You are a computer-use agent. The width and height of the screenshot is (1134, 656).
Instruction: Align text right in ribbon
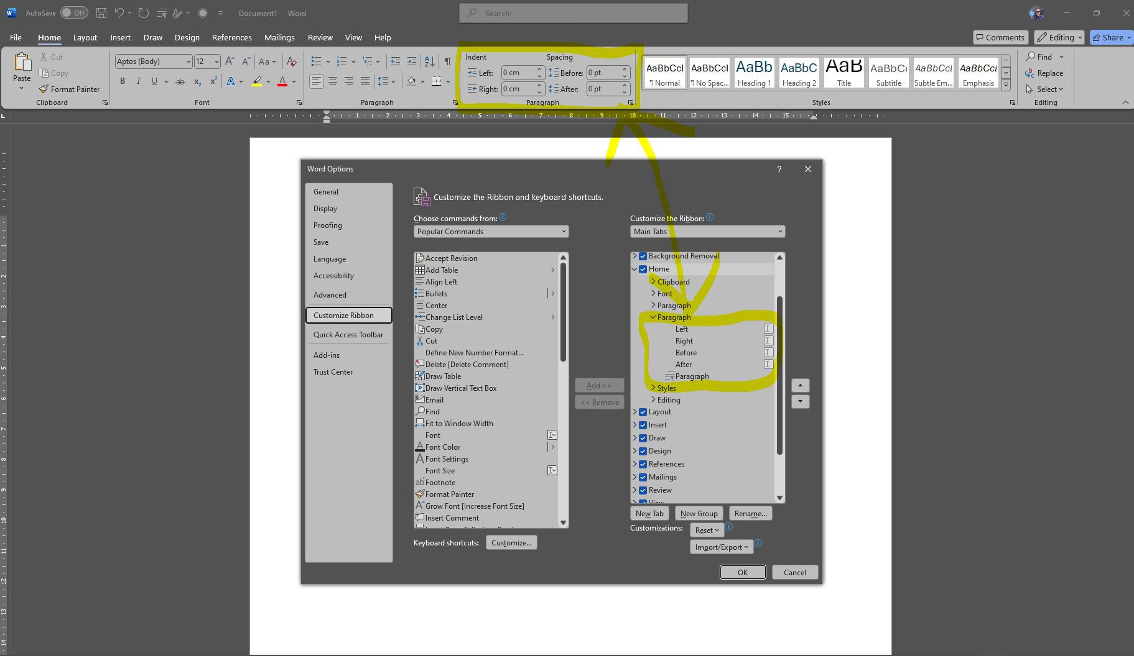coord(349,81)
